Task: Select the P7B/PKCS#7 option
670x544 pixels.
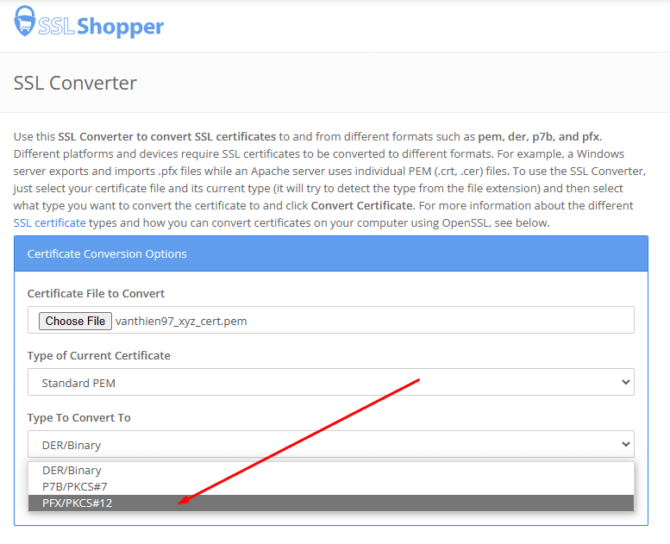Action: tap(331, 487)
